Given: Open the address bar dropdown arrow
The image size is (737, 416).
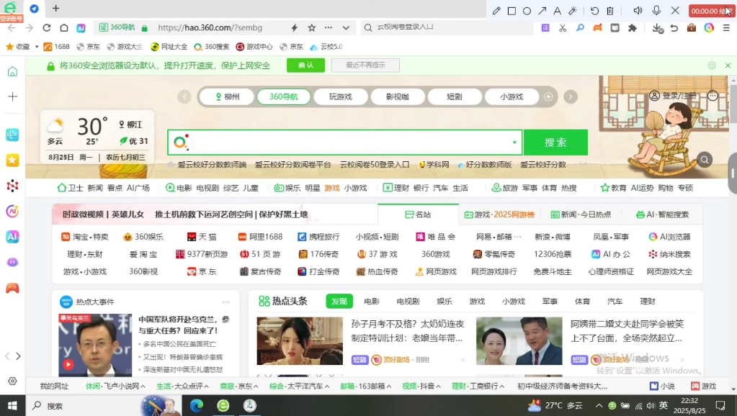Looking at the screenshot, I should click(346, 27).
